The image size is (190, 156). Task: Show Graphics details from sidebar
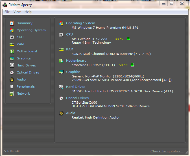(24, 58)
